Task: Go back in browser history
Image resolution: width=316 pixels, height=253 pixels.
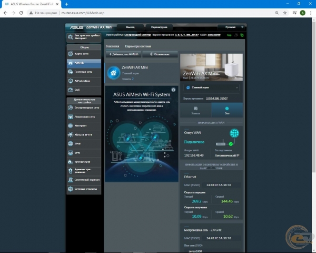Action: (x=5, y=13)
